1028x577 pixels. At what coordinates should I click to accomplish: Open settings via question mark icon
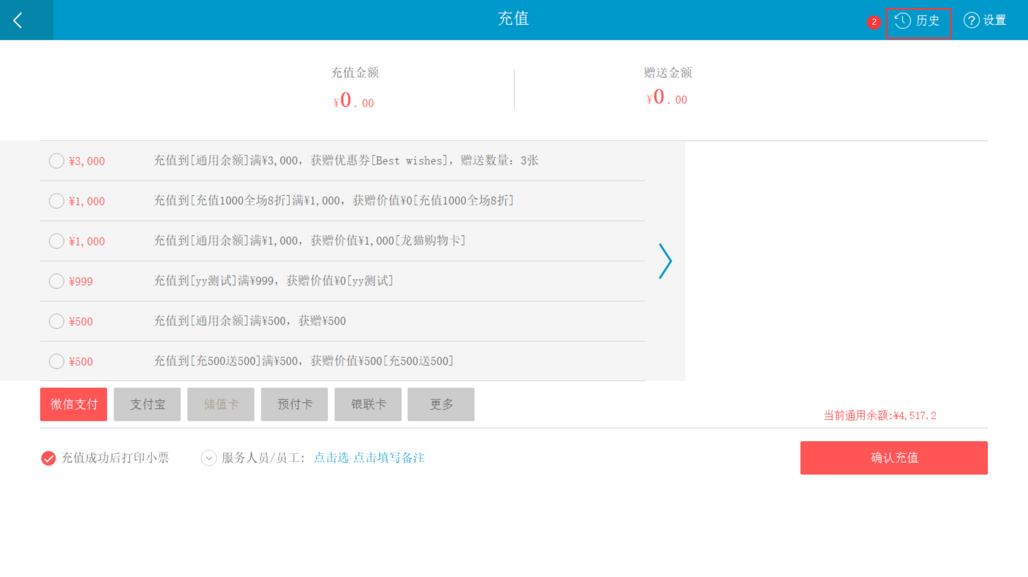click(x=971, y=20)
